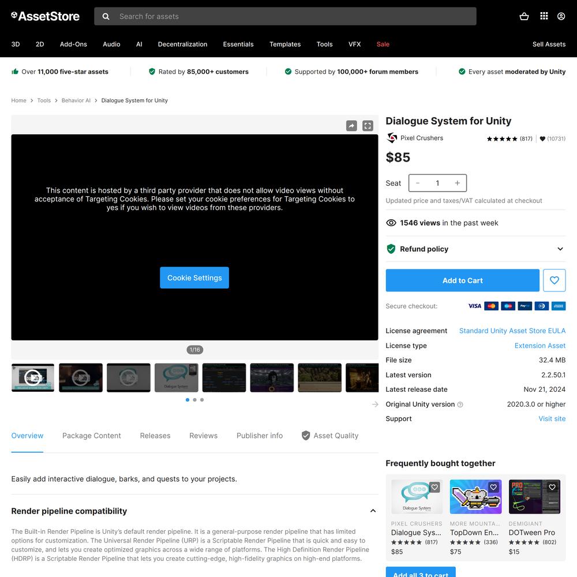Switch to the Publisher info tab
This screenshot has height=577, width=577.
point(260,436)
